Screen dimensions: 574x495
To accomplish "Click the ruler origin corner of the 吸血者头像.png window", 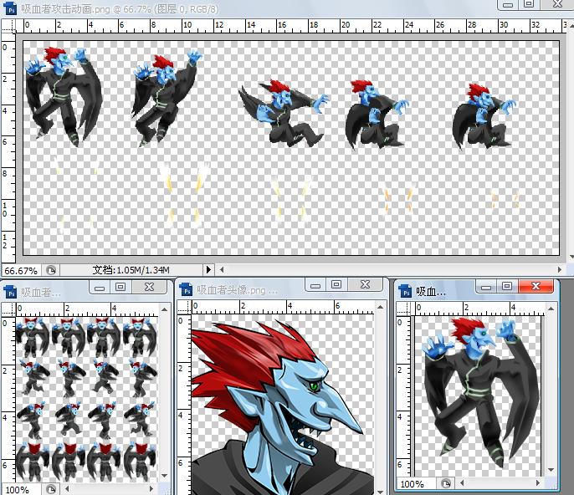I will point(184,307).
